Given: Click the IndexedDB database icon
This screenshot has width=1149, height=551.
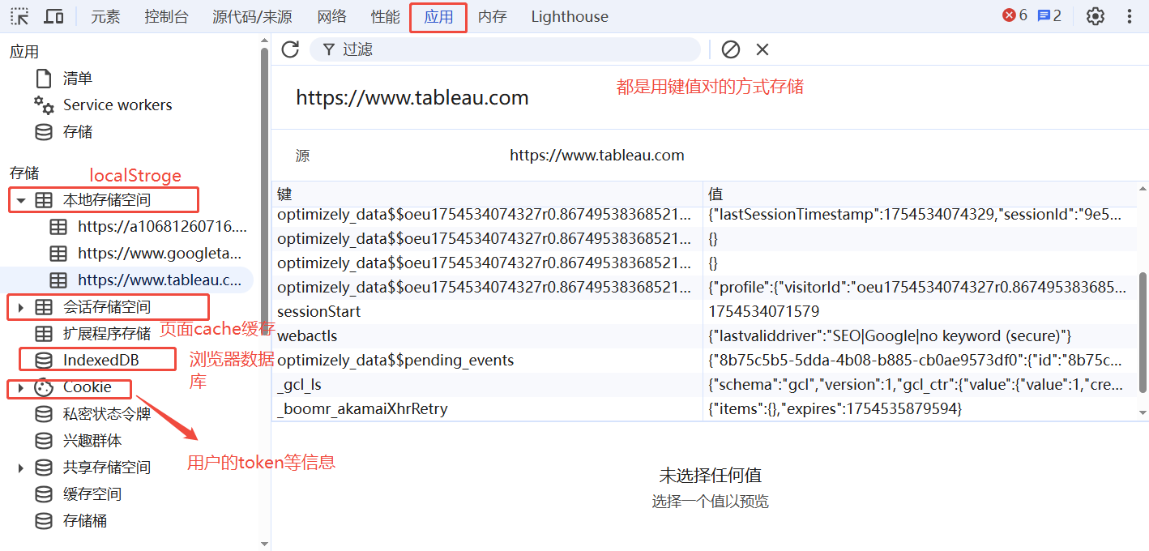Looking at the screenshot, I should 44,361.
